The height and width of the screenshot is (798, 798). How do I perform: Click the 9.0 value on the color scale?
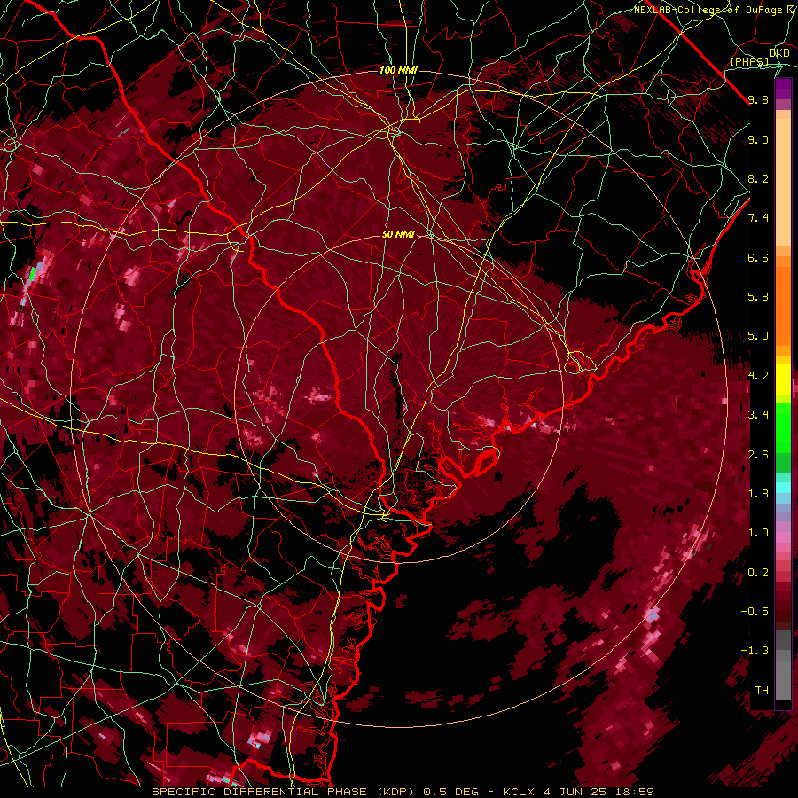tap(758, 139)
